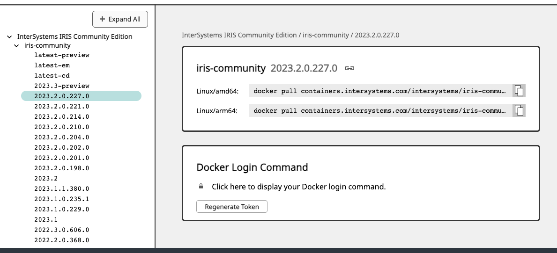Click the Regenerate Token button
The width and height of the screenshot is (557, 253).
point(231,207)
